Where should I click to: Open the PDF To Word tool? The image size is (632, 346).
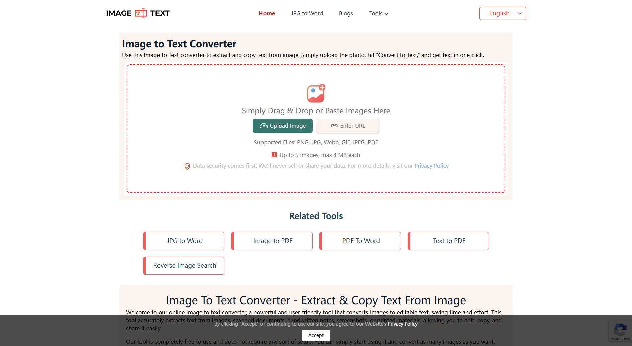click(x=361, y=241)
